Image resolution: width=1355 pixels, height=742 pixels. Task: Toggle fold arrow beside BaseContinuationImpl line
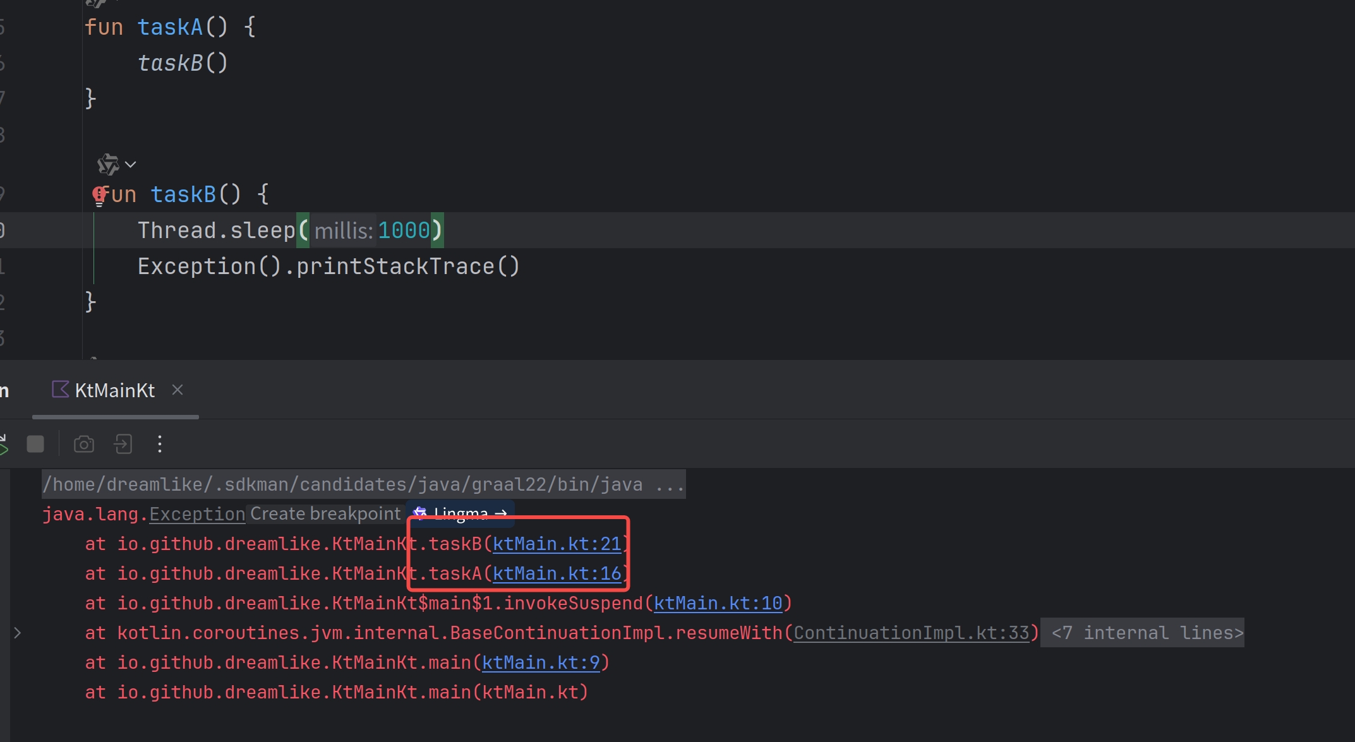[x=18, y=632]
